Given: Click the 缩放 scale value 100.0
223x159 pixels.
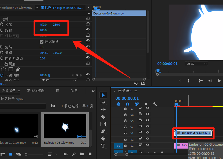Looking at the screenshot, I should [43, 30].
